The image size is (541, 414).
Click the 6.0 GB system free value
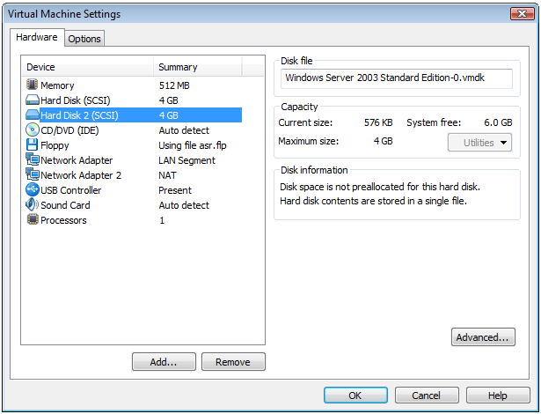tap(498, 122)
